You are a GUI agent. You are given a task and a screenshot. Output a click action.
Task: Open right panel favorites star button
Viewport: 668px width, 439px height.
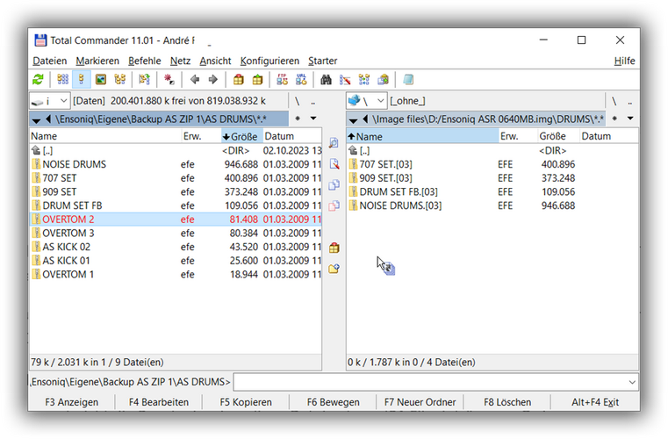(614, 119)
